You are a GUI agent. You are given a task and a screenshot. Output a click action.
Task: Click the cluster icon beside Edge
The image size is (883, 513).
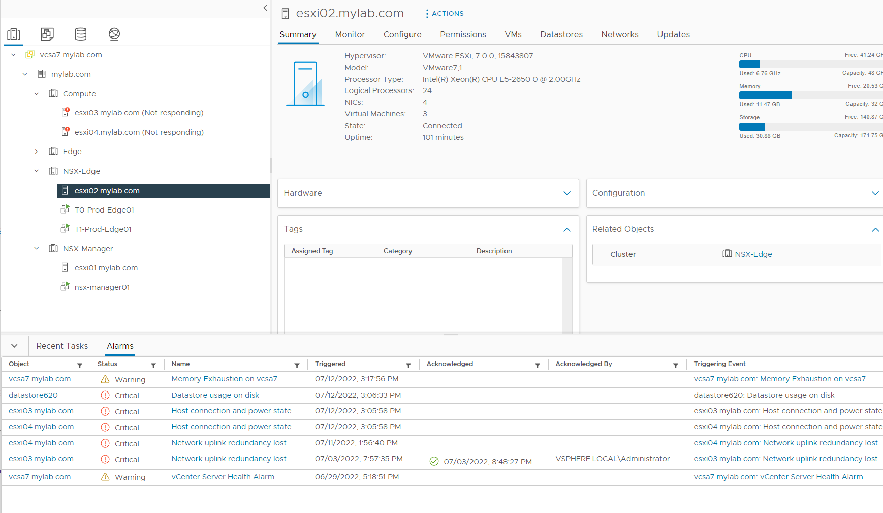(53, 151)
